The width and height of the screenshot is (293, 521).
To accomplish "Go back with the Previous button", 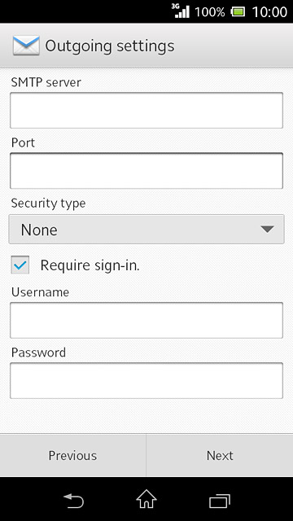I will coord(72,456).
